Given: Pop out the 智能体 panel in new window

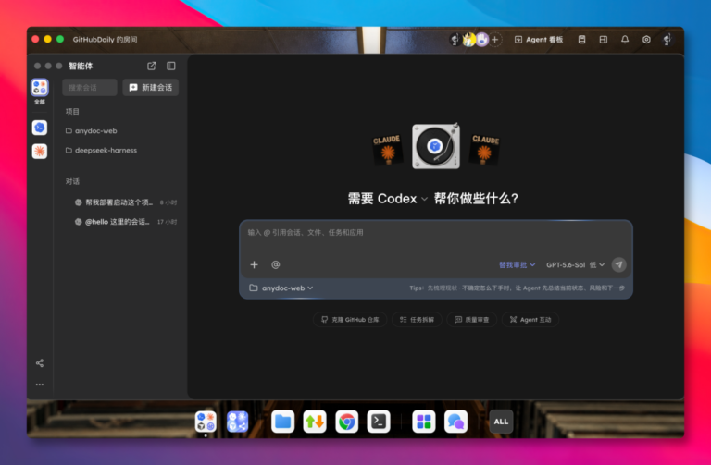Looking at the screenshot, I should [x=152, y=67].
